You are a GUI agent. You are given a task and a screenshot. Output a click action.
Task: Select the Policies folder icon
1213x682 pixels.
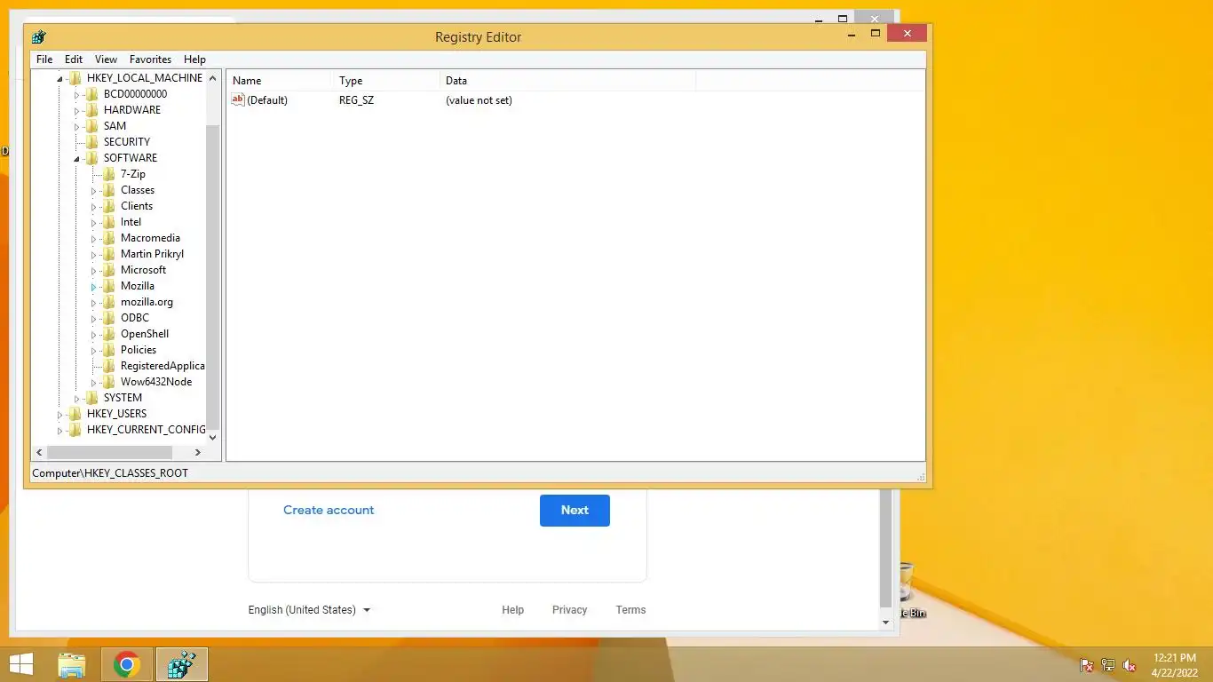point(108,350)
